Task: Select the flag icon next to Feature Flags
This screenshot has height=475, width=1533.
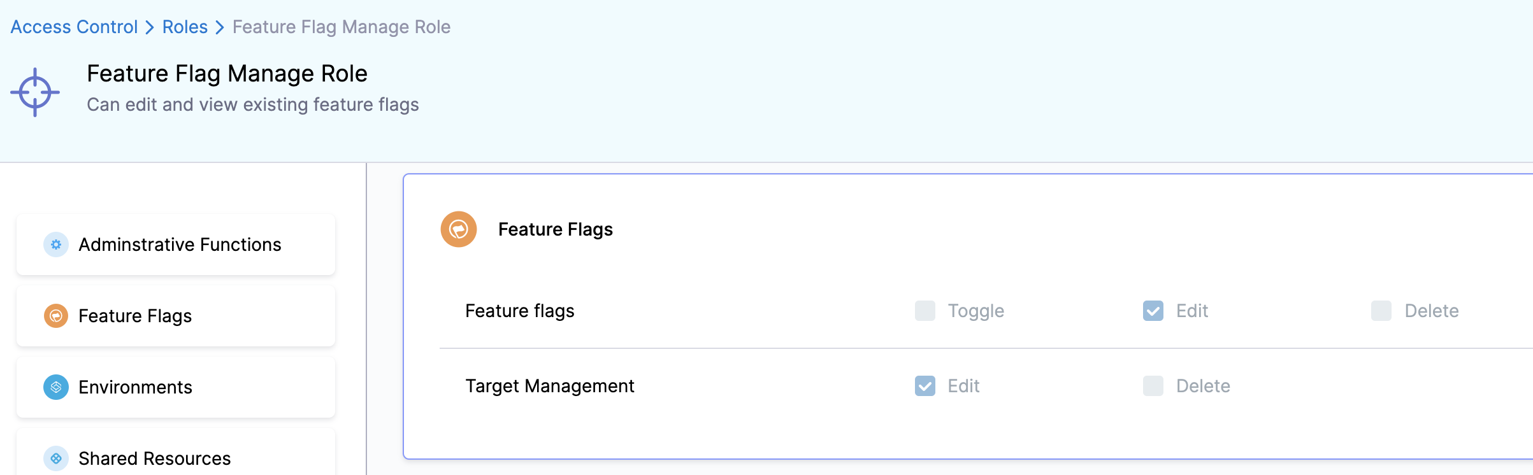Action: click(55, 315)
